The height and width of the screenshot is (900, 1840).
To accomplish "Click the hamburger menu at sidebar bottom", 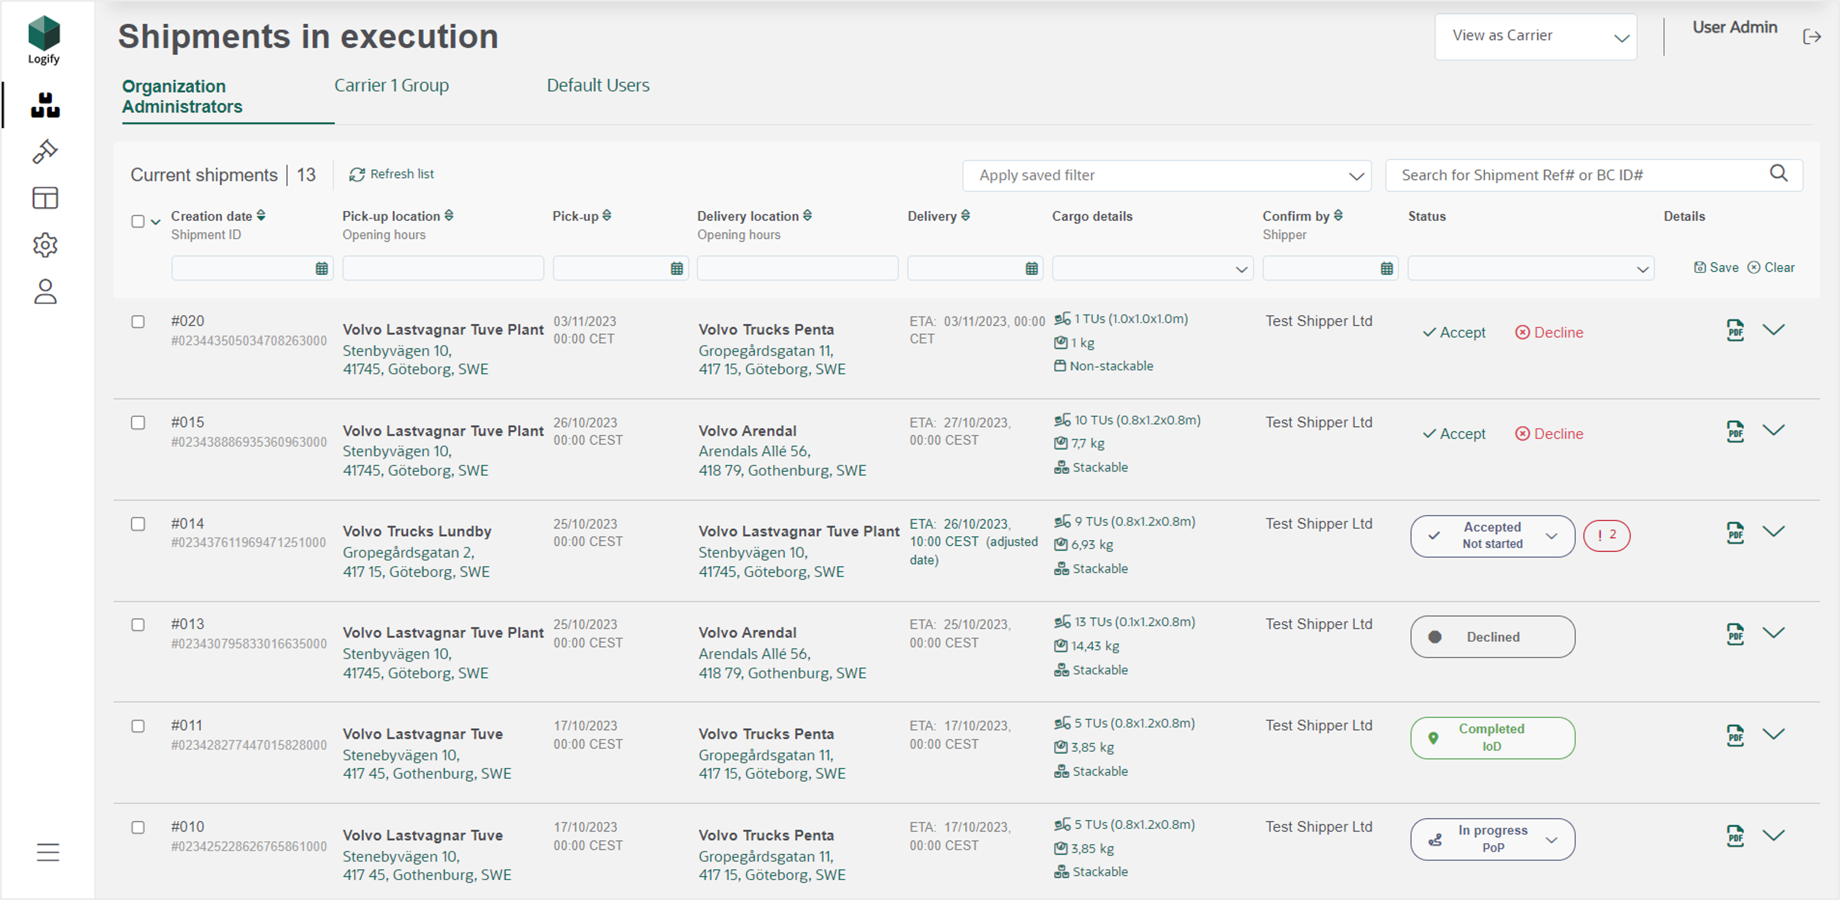I will [47, 852].
